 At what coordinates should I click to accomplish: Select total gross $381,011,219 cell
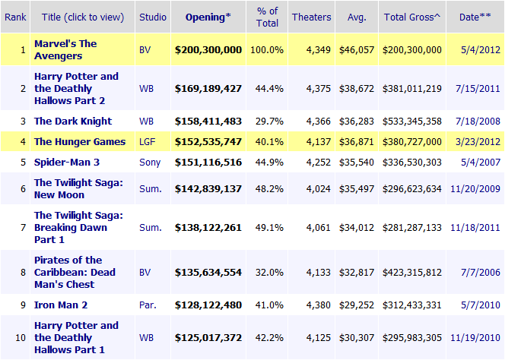coord(412,88)
